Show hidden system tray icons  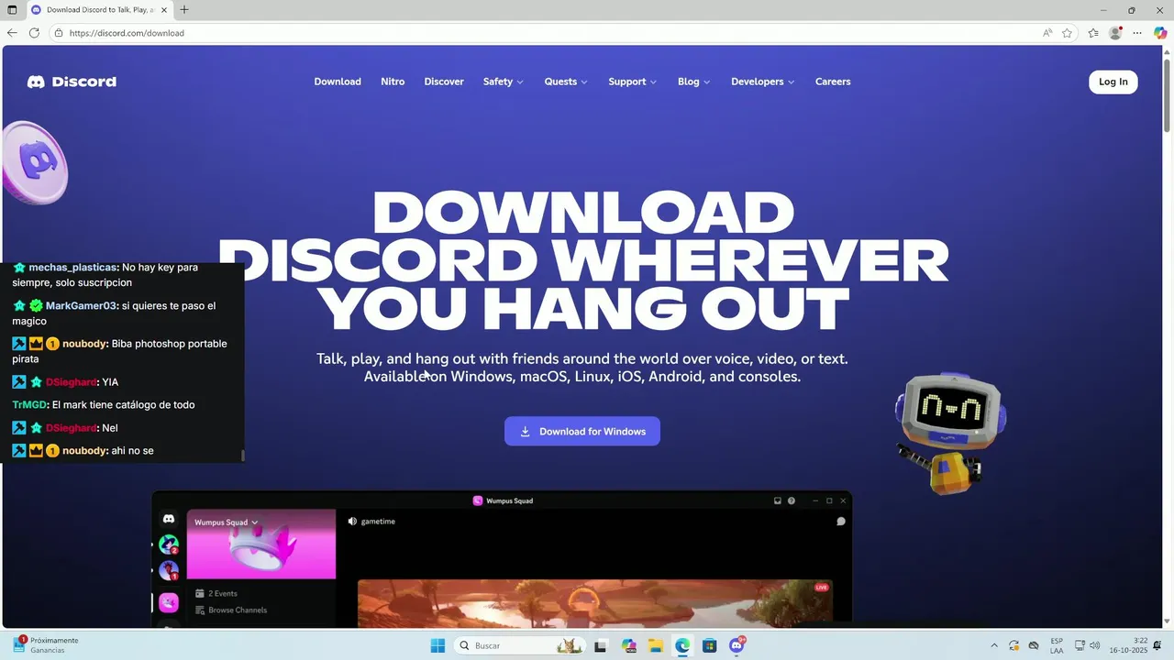click(993, 646)
